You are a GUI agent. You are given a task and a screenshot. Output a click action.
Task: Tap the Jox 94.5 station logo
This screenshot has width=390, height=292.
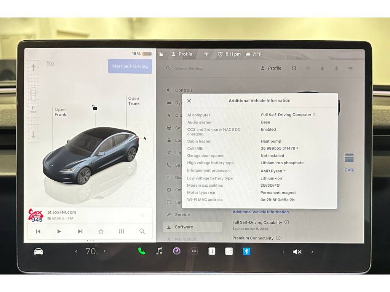pos(36,215)
